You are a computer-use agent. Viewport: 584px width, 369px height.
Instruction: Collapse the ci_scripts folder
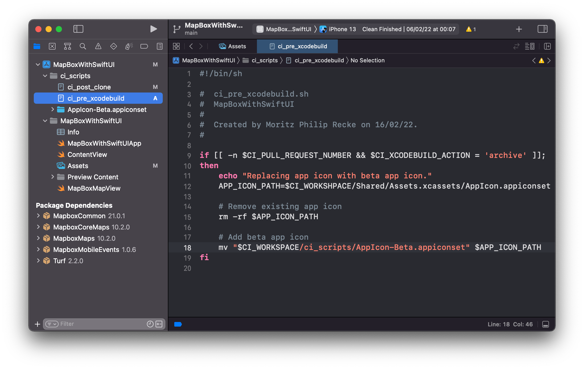click(45, 76)
